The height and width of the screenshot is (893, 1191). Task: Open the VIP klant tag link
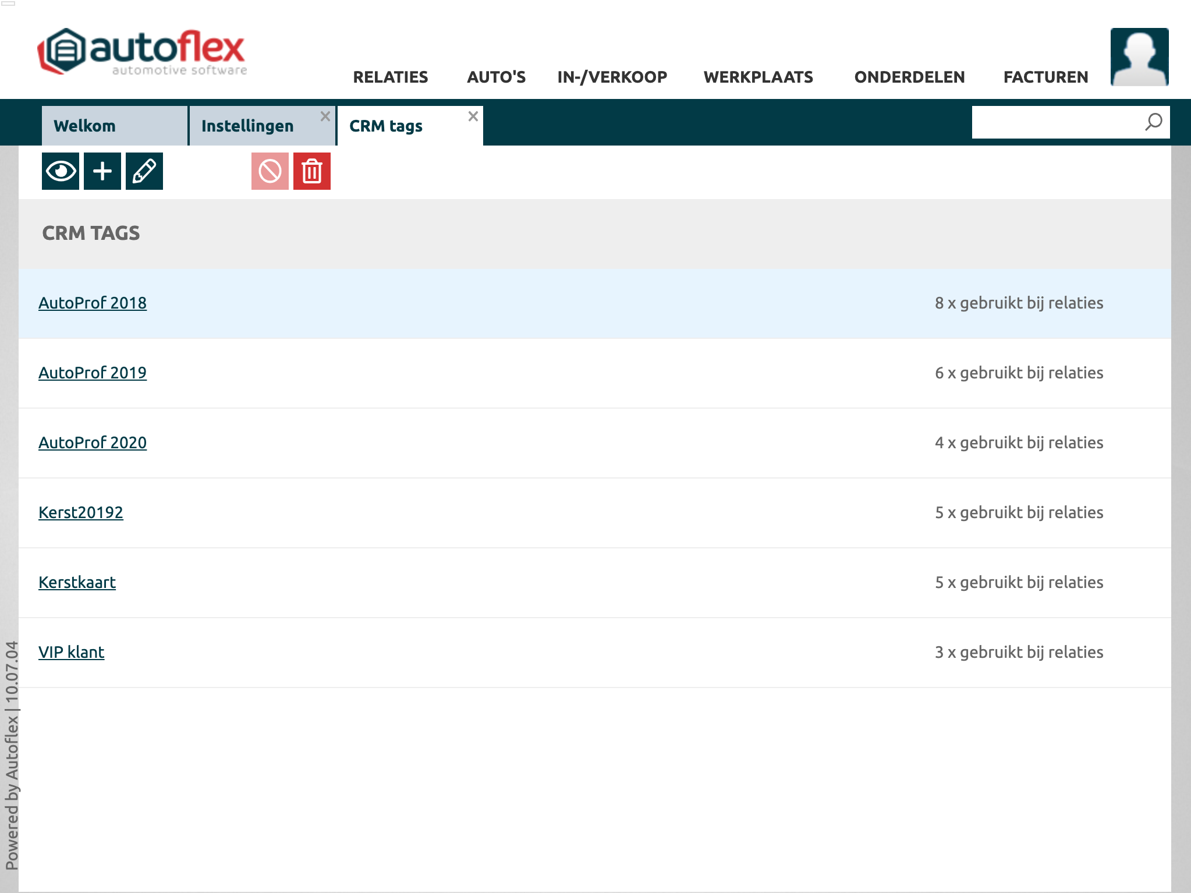72,652
